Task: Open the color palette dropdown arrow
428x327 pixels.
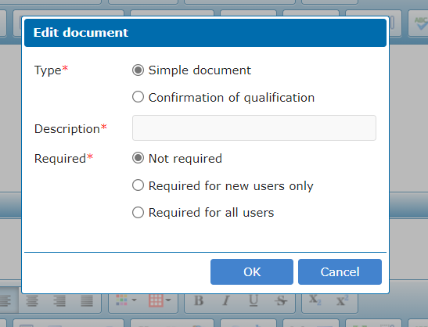Action: point(134,300)
